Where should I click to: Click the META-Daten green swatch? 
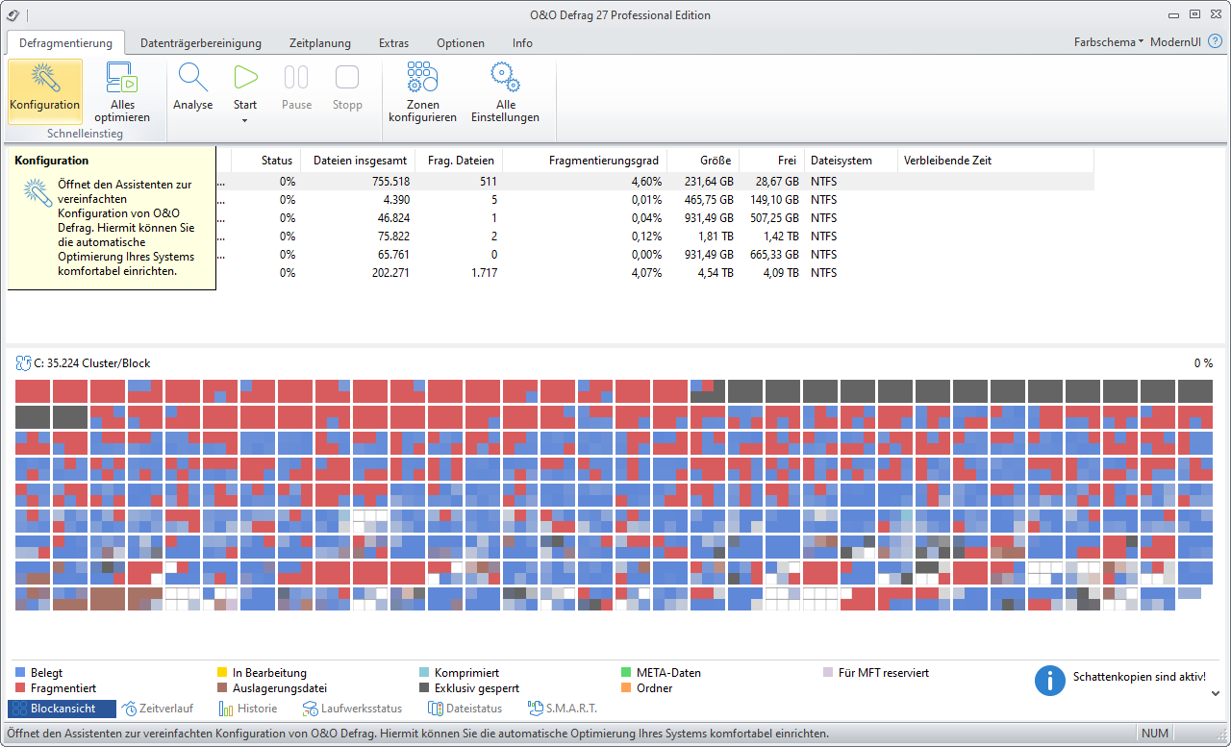tap(627, 673)
